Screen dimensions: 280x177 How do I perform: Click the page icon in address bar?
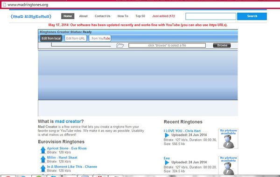pyautogui.click(x=5, y=5)
